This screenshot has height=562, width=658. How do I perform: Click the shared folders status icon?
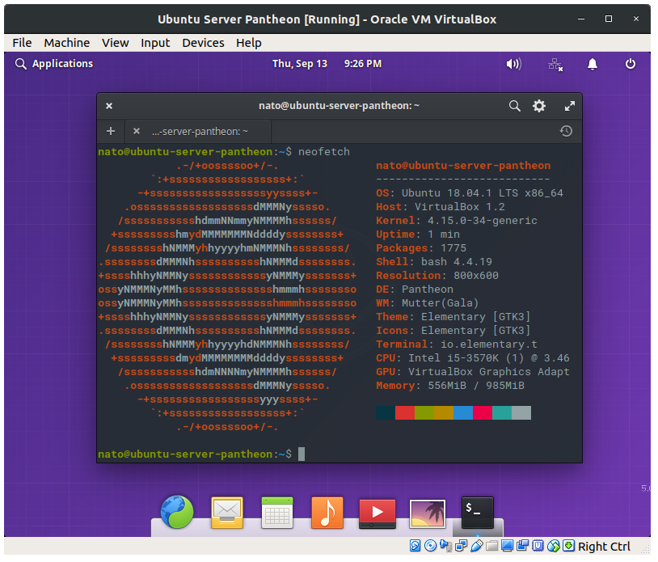[x=491, y=546]
